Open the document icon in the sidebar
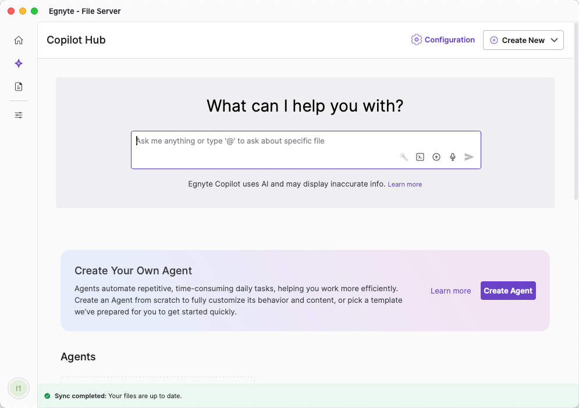 [18, 86]
